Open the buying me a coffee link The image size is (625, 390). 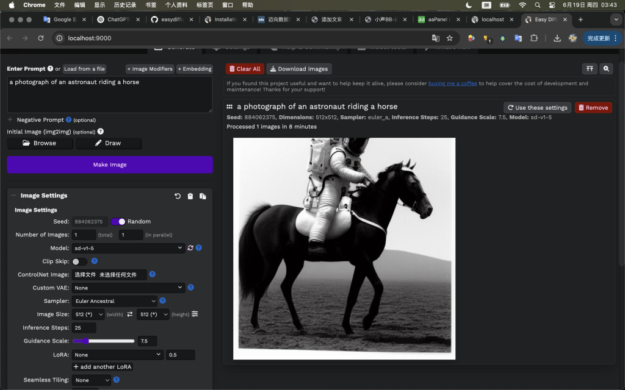pyautogui.click(x=452, y=83)
